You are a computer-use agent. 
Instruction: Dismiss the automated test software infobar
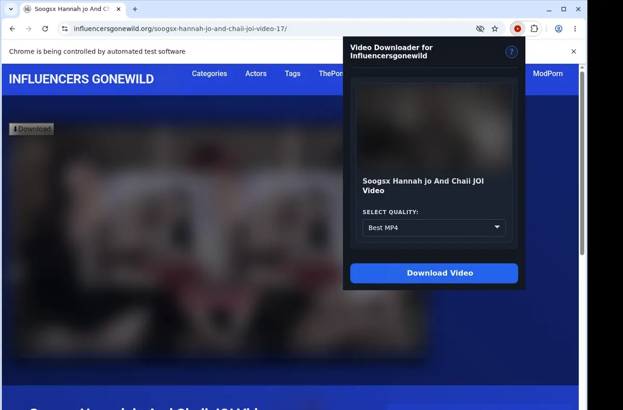(x=574, y=51)
